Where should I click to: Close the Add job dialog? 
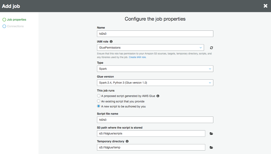pos(265,6)
